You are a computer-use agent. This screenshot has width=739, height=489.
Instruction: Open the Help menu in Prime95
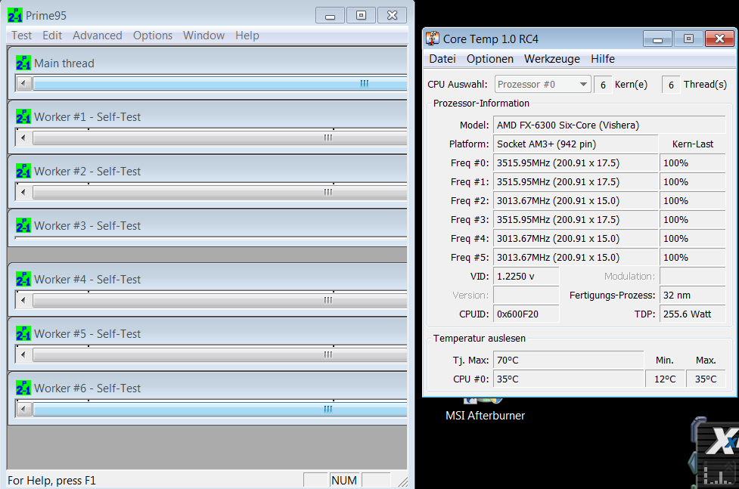click(247, 36)
